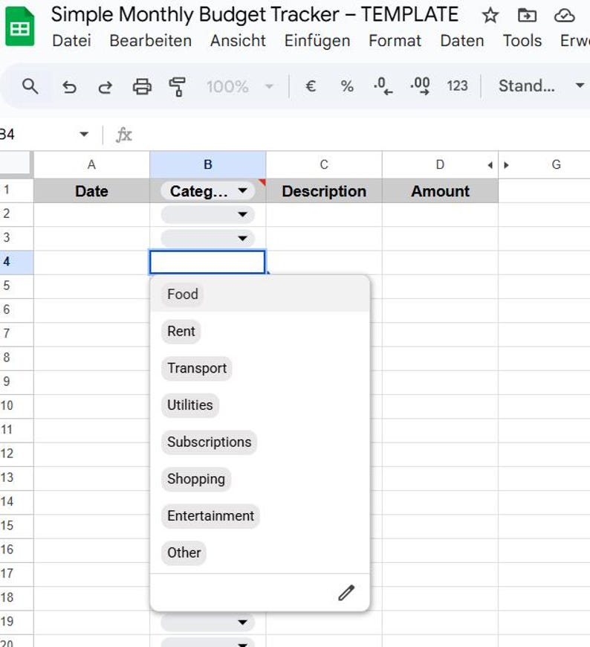Screen dimensions: 590x647
Task: Open the Stand... font dropdown
Action: point(541,86)
